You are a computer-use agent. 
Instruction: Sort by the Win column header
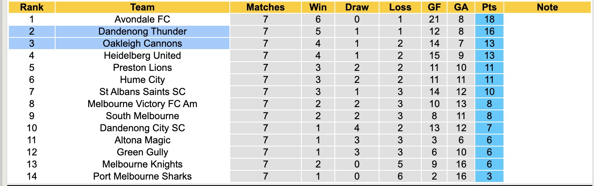coord(318,7)
